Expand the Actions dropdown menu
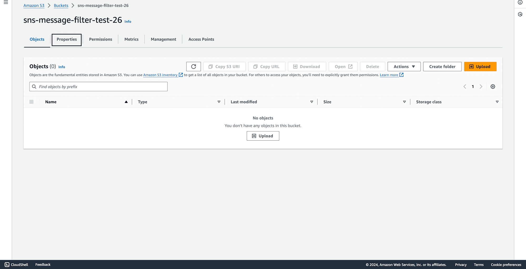526x269 pixels. pyautogui.click(x=404, y=67)
